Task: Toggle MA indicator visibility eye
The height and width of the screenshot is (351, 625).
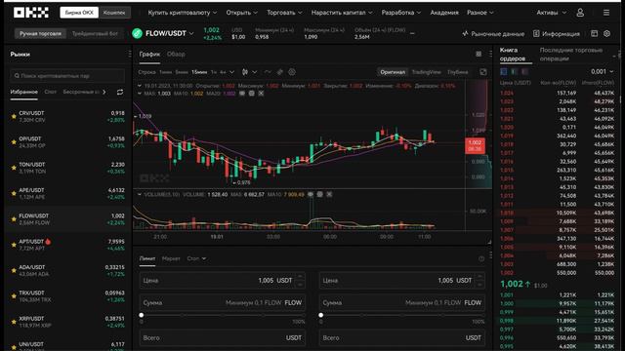Action: click(x=242, y=94)
